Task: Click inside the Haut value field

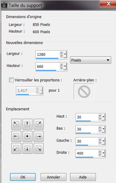Action: click(x=87, y=117)
